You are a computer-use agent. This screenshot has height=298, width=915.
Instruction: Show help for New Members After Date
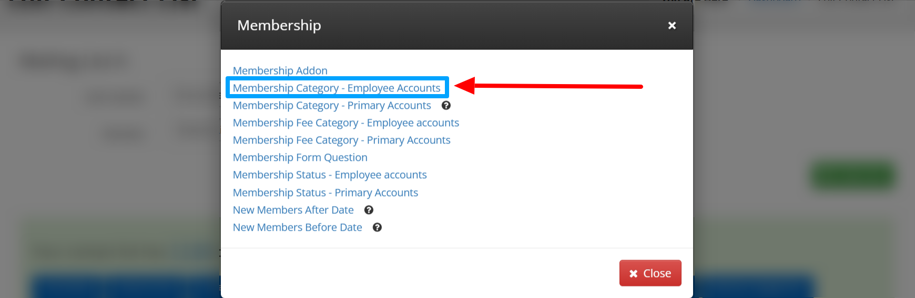tap(369, 210)
